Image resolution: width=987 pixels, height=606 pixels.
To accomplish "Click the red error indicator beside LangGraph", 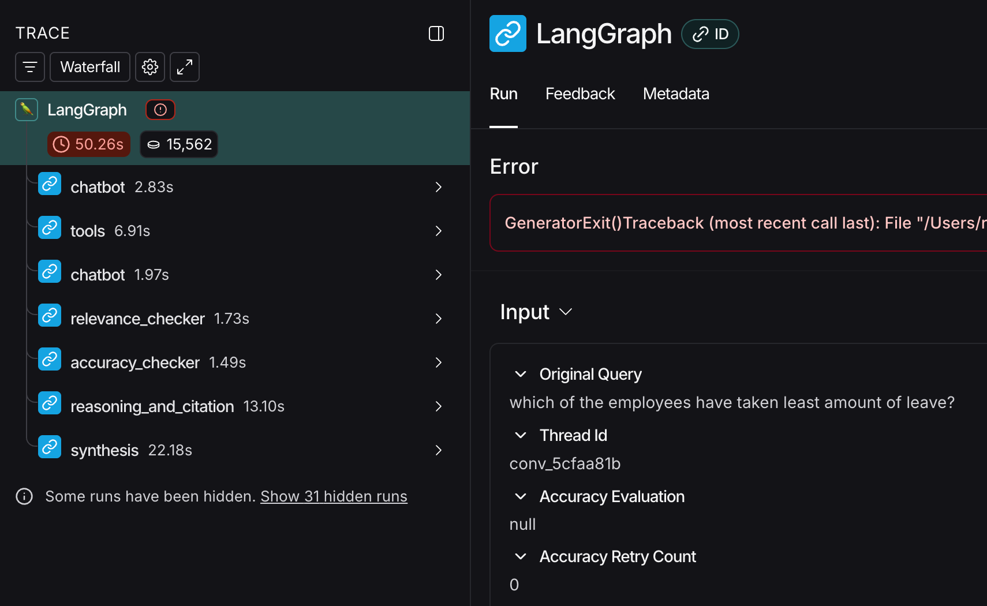I will pos(160,110).
